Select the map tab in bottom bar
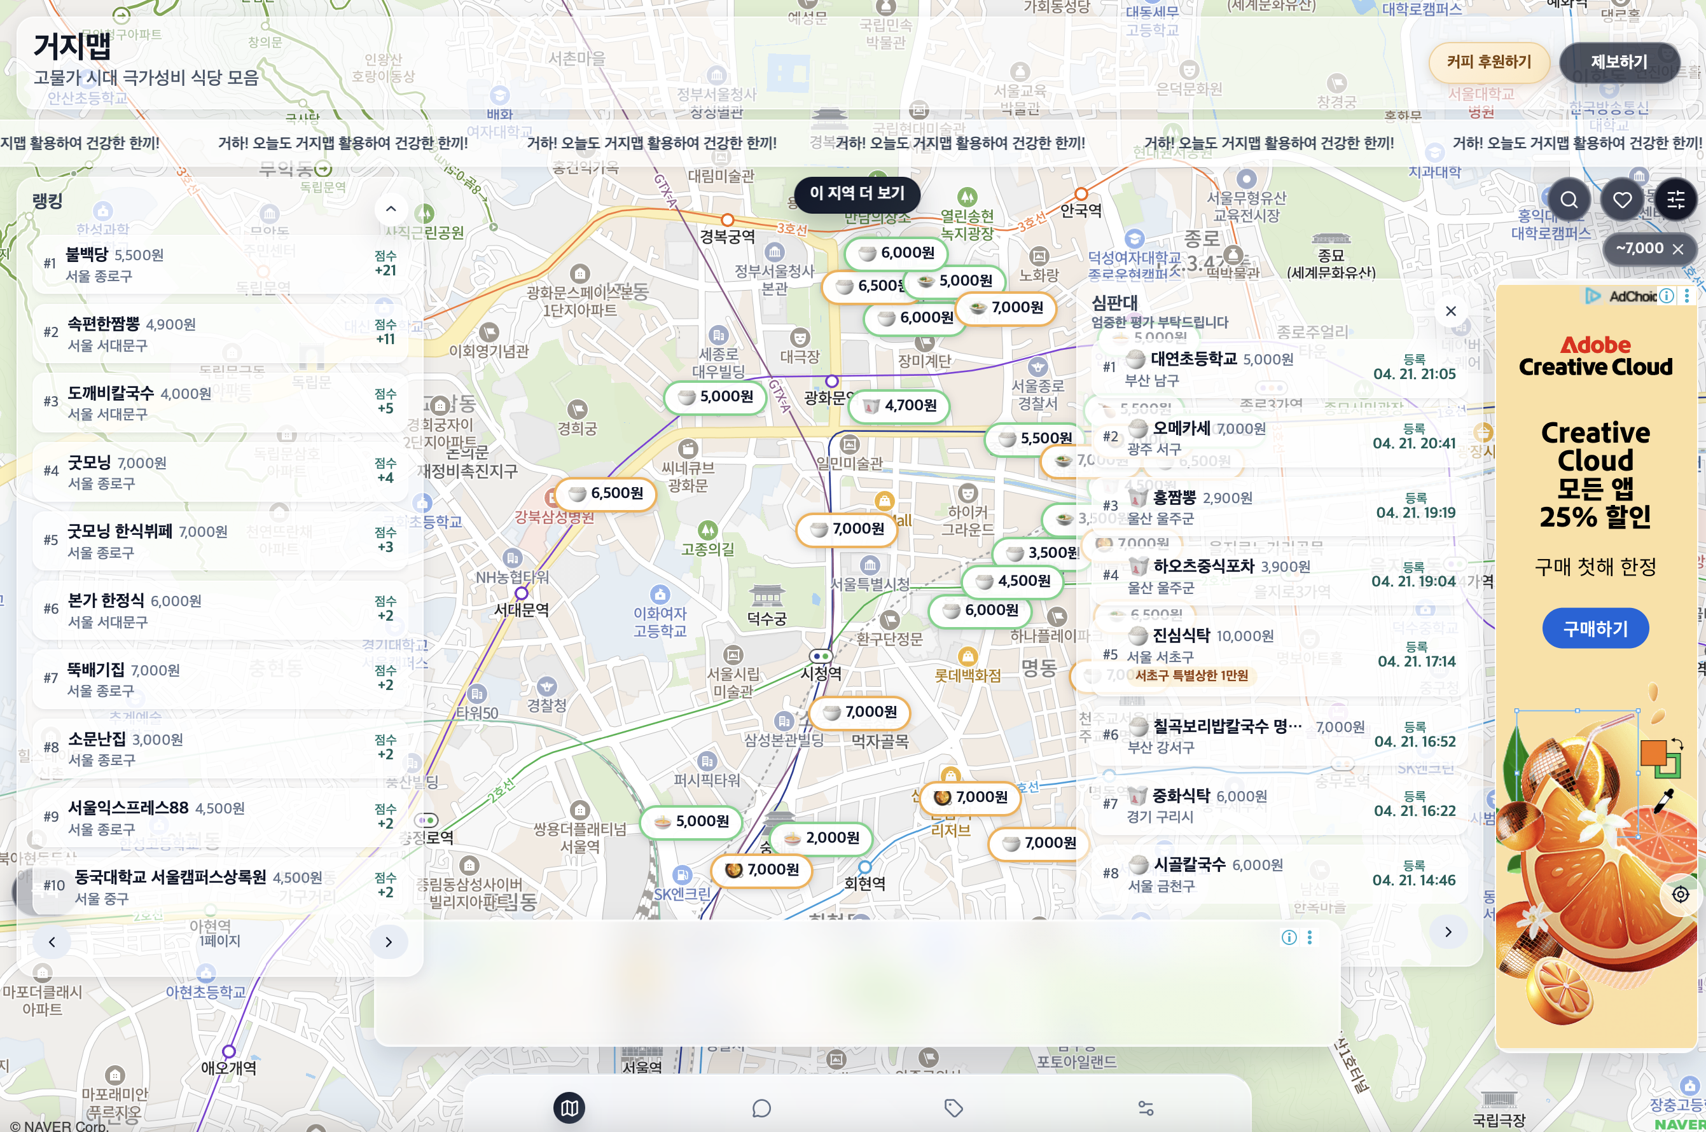1706x1132 pixels. 569,1108
